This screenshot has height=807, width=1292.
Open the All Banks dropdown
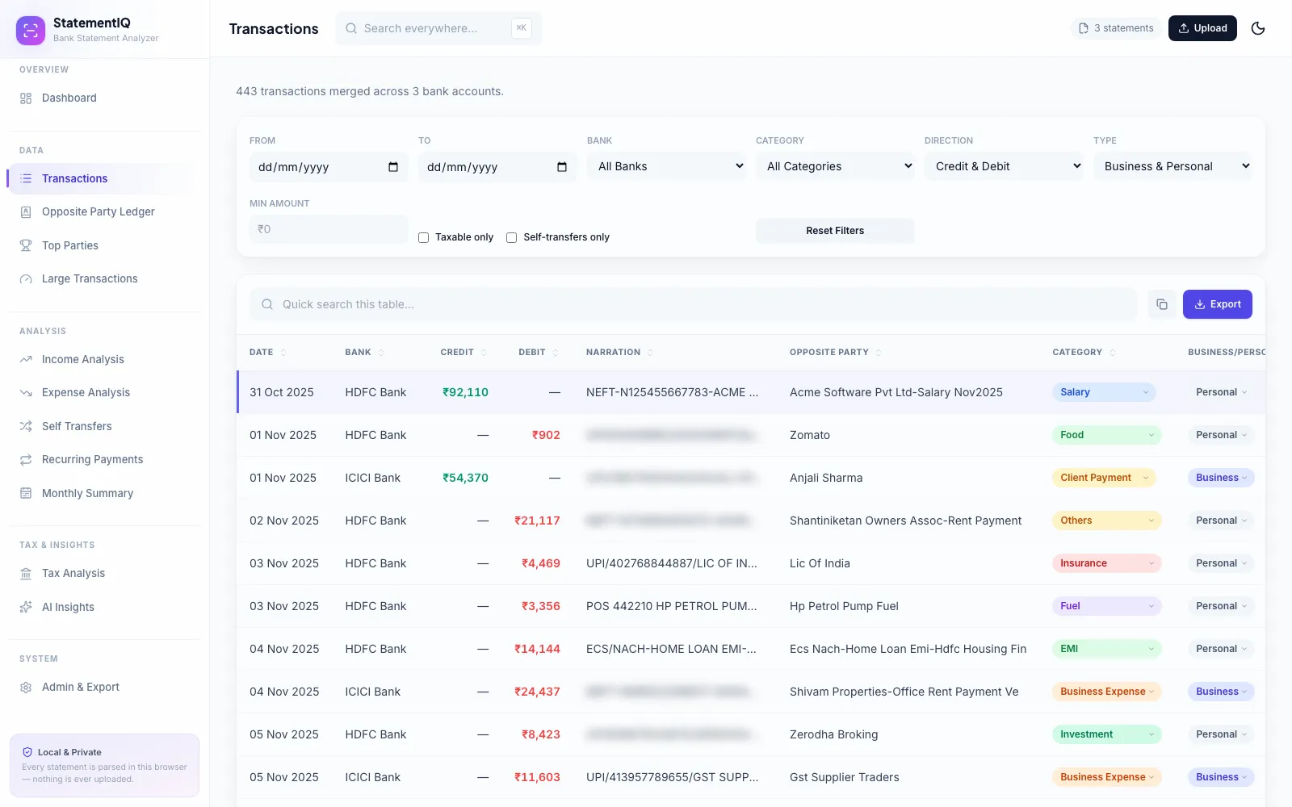point(666,166)
